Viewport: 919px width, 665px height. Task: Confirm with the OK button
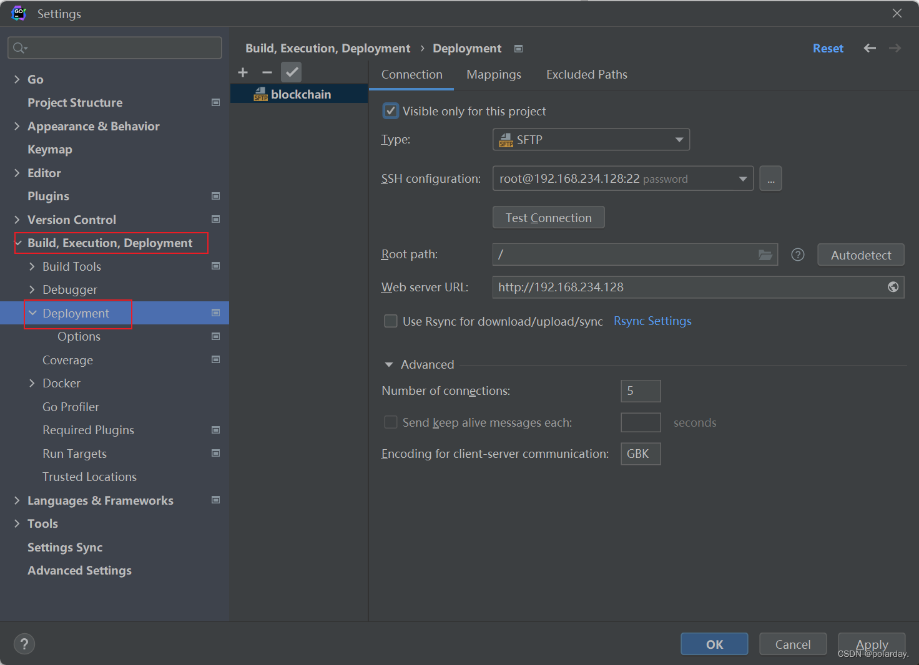pos(714,644)
